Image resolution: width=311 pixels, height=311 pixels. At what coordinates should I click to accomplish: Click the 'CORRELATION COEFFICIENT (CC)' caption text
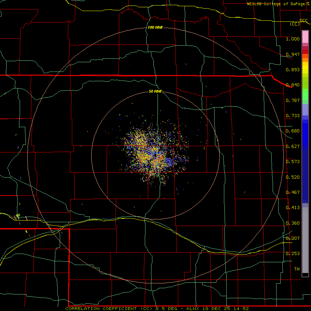point(109,309)
